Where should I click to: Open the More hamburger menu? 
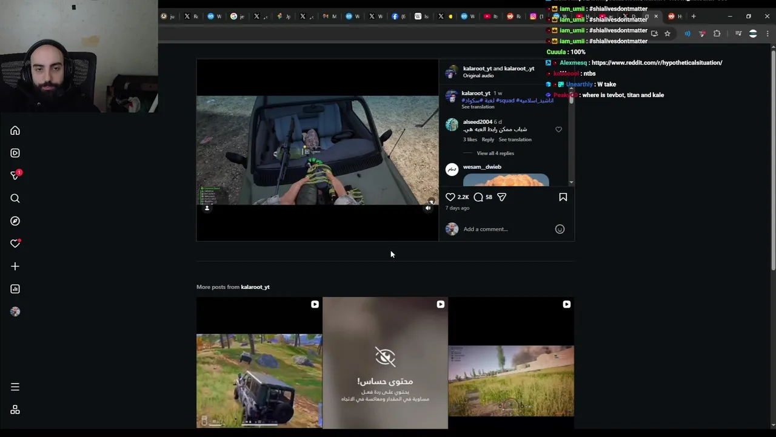(15, 387)
